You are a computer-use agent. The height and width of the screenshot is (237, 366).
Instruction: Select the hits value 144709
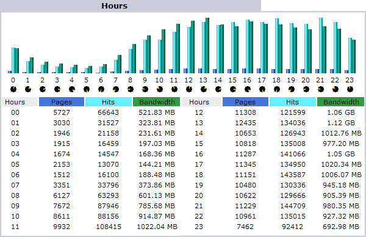[x=293, y=206]
